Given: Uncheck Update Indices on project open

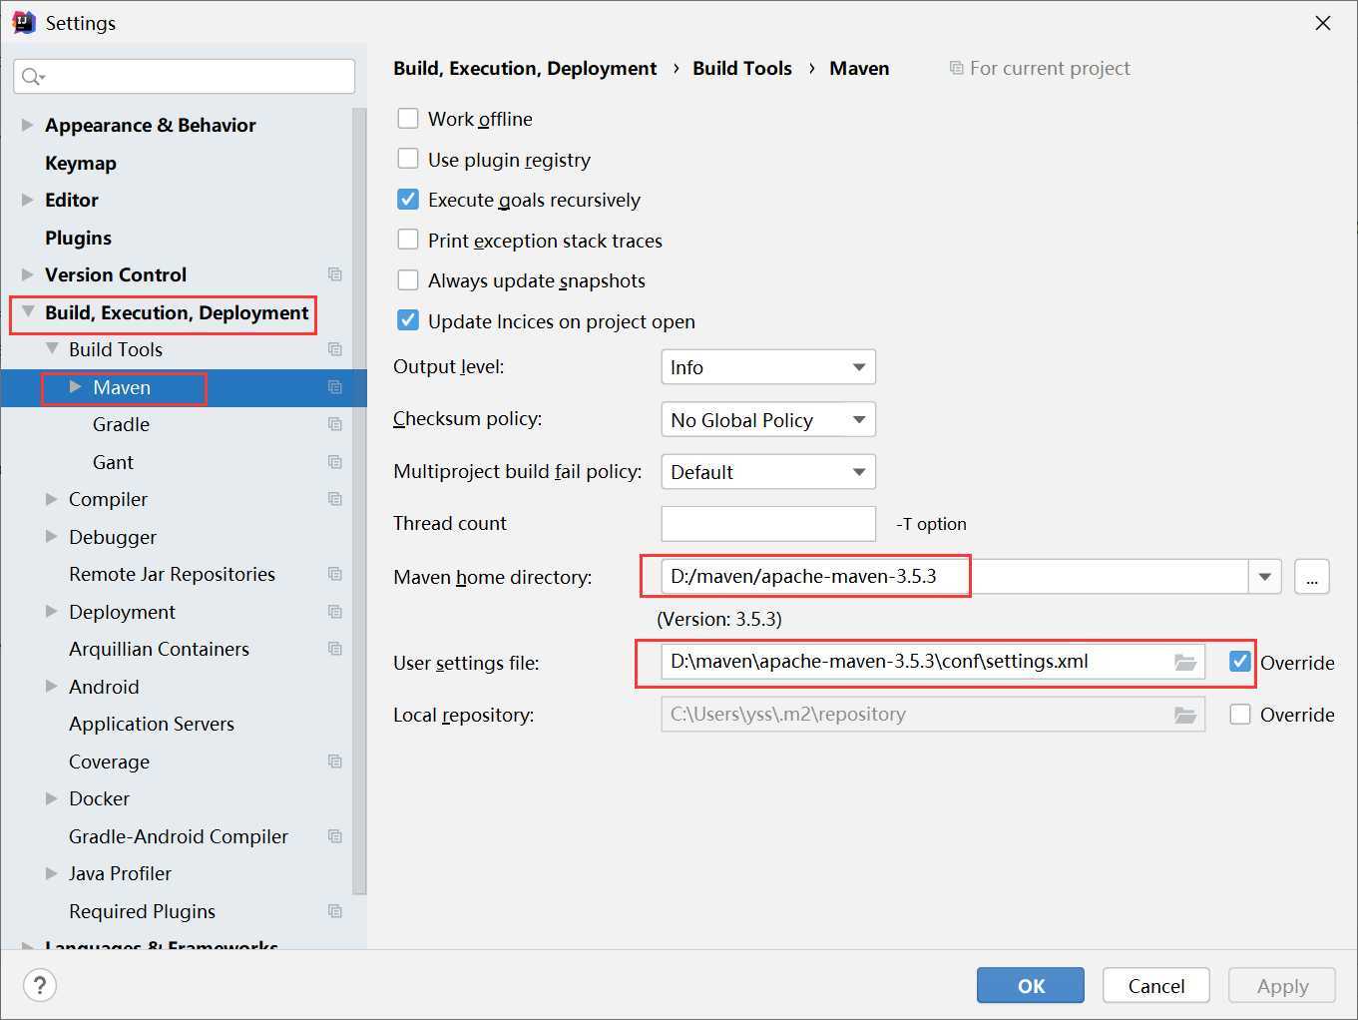Looking at the screenshot, I should [408, 320].
